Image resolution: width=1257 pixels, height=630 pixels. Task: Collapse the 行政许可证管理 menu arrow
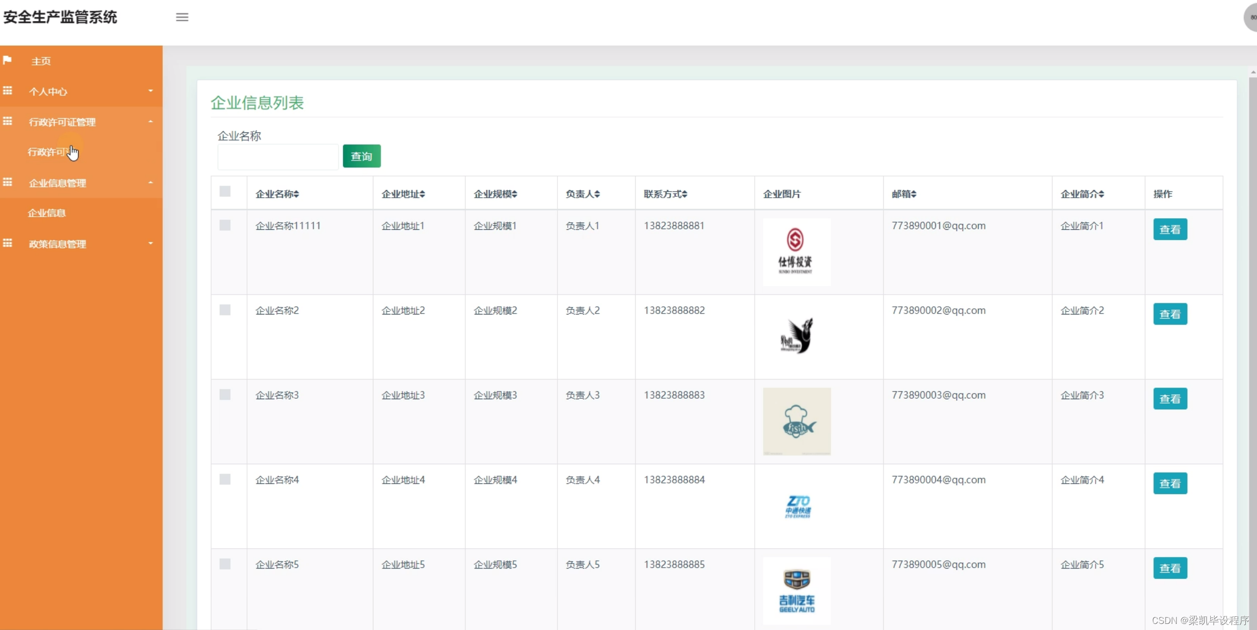(x=151, y=122)
